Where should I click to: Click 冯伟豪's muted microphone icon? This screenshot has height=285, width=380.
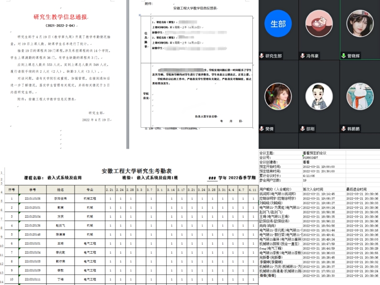click(303, 56)
